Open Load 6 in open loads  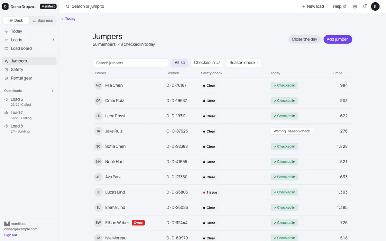tap(29, 102)
